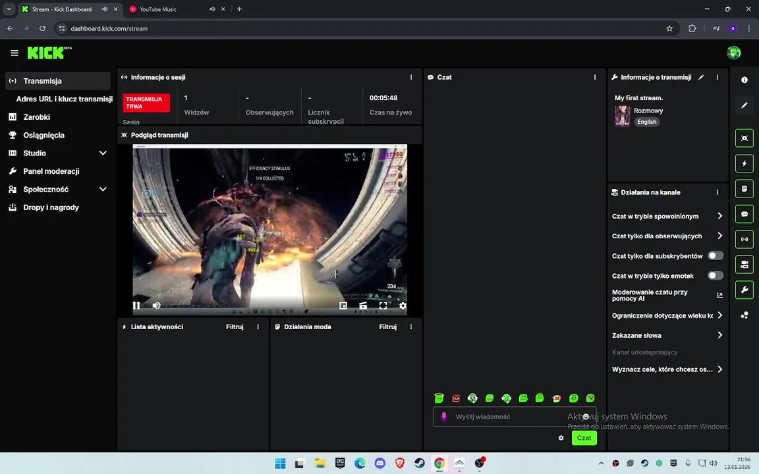Click the info icon in right sidebar
Viewport: 759px width, 474px height.
[744, 80]
